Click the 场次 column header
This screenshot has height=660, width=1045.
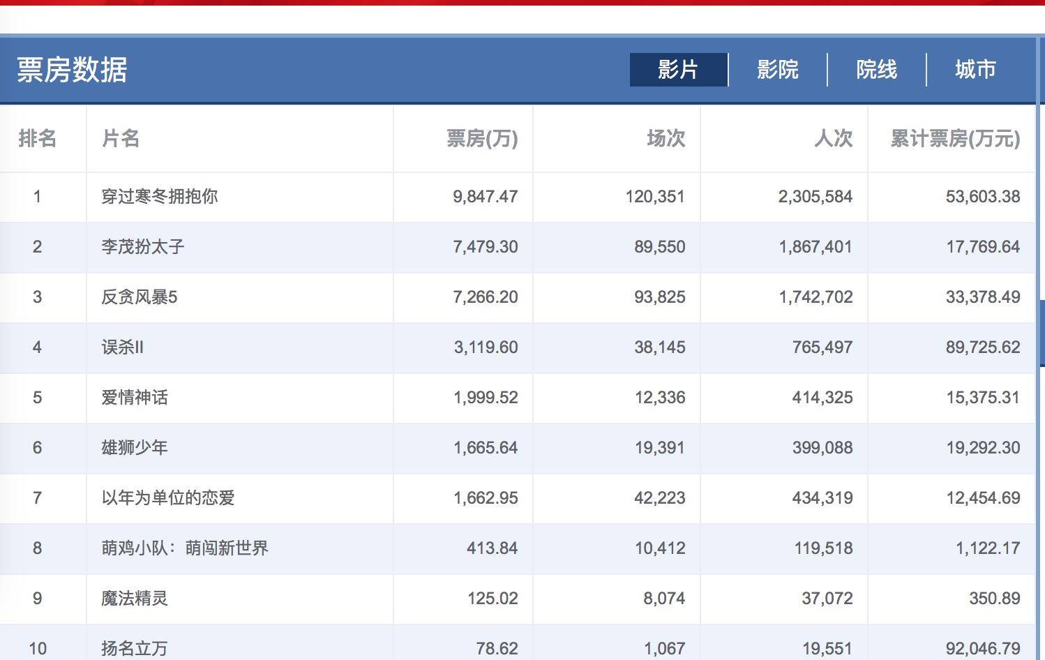click(x=666, y=138)
